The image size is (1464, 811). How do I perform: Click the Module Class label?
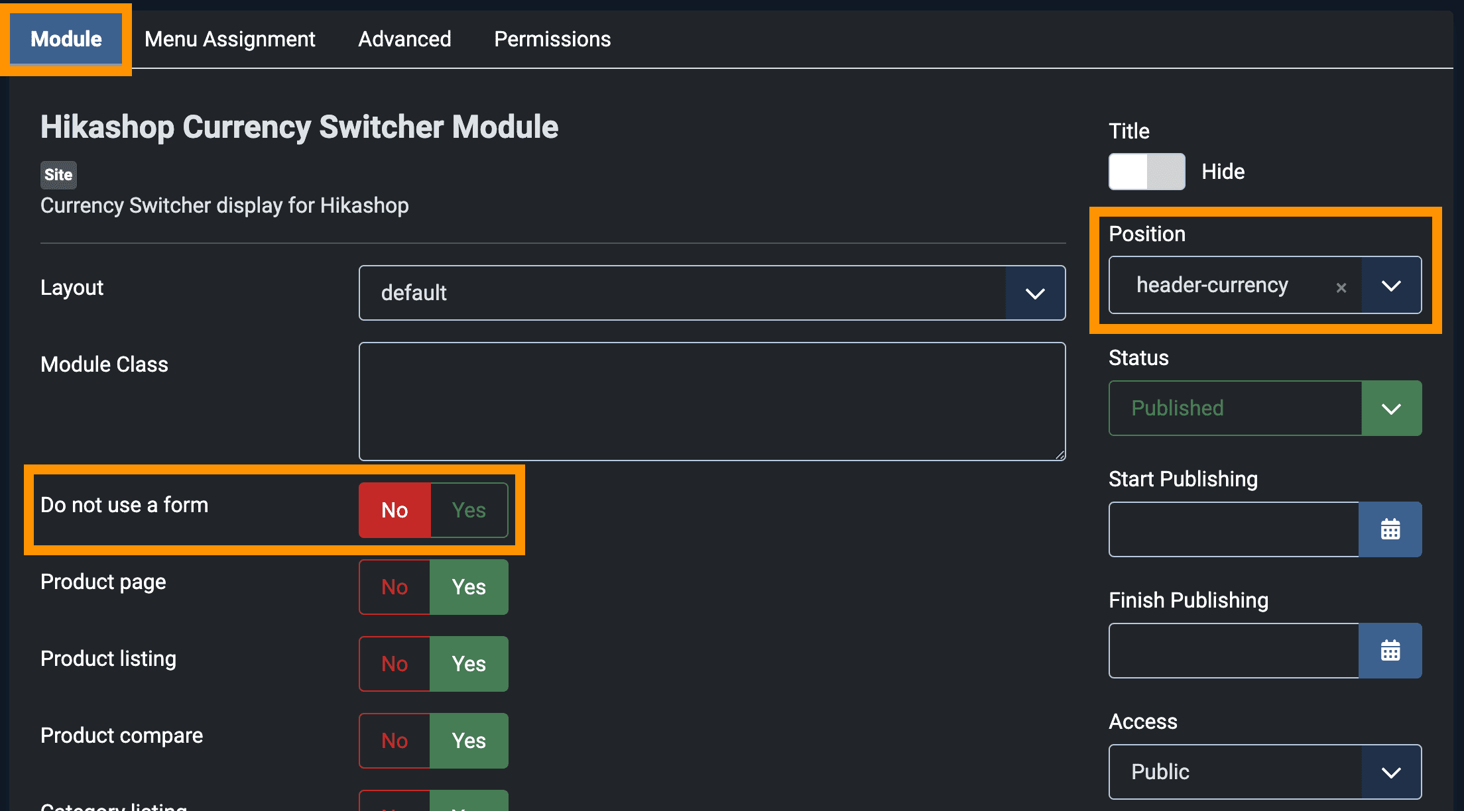click(104, 364)
